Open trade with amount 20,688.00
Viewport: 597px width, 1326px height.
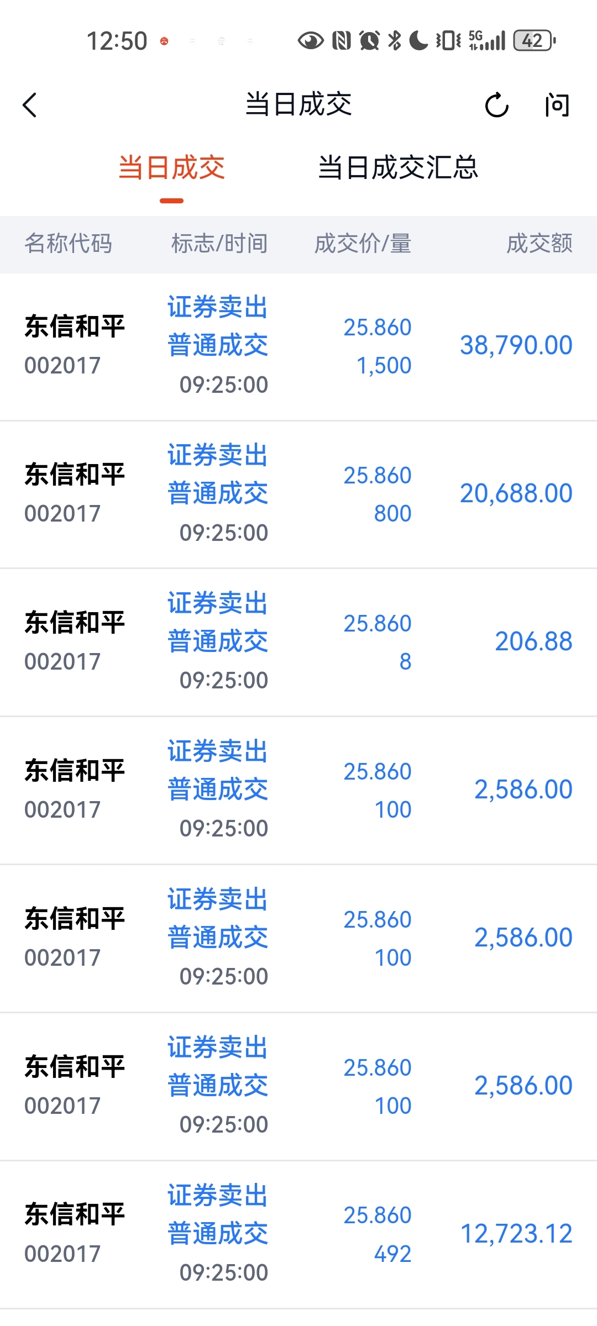point(298,494)
